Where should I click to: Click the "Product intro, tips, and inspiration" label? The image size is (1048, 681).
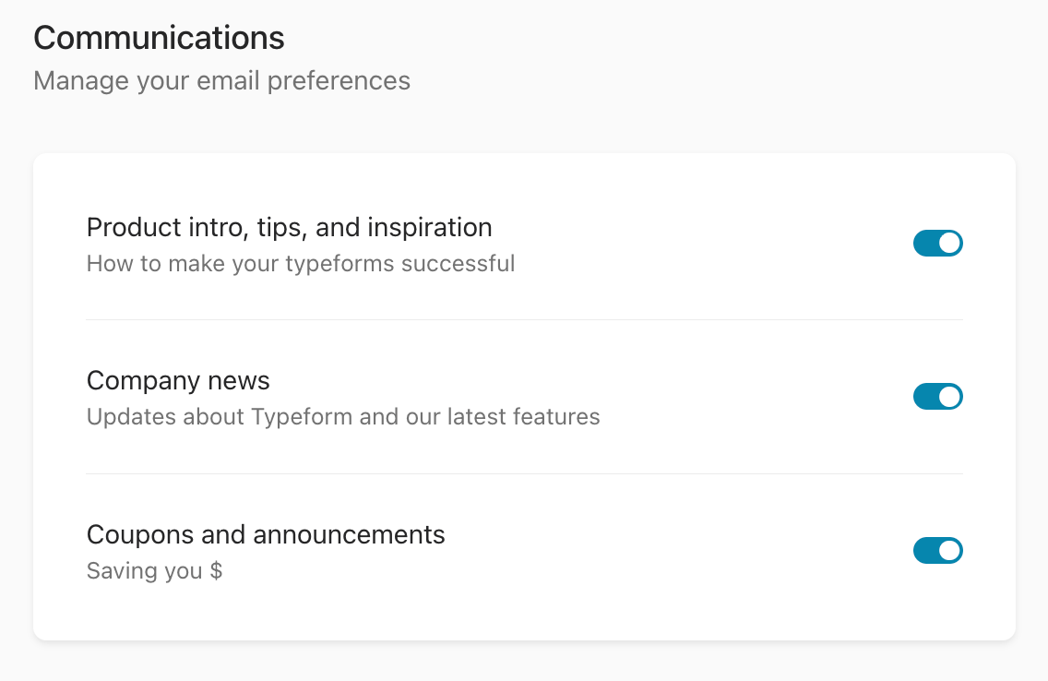point(289,227)
